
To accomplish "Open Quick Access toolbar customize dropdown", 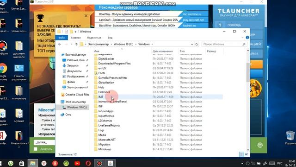I will tap(75, 32).
